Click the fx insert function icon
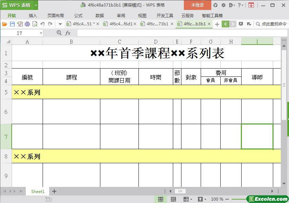Viewport: 289px width, 203px height. (68, 33)
